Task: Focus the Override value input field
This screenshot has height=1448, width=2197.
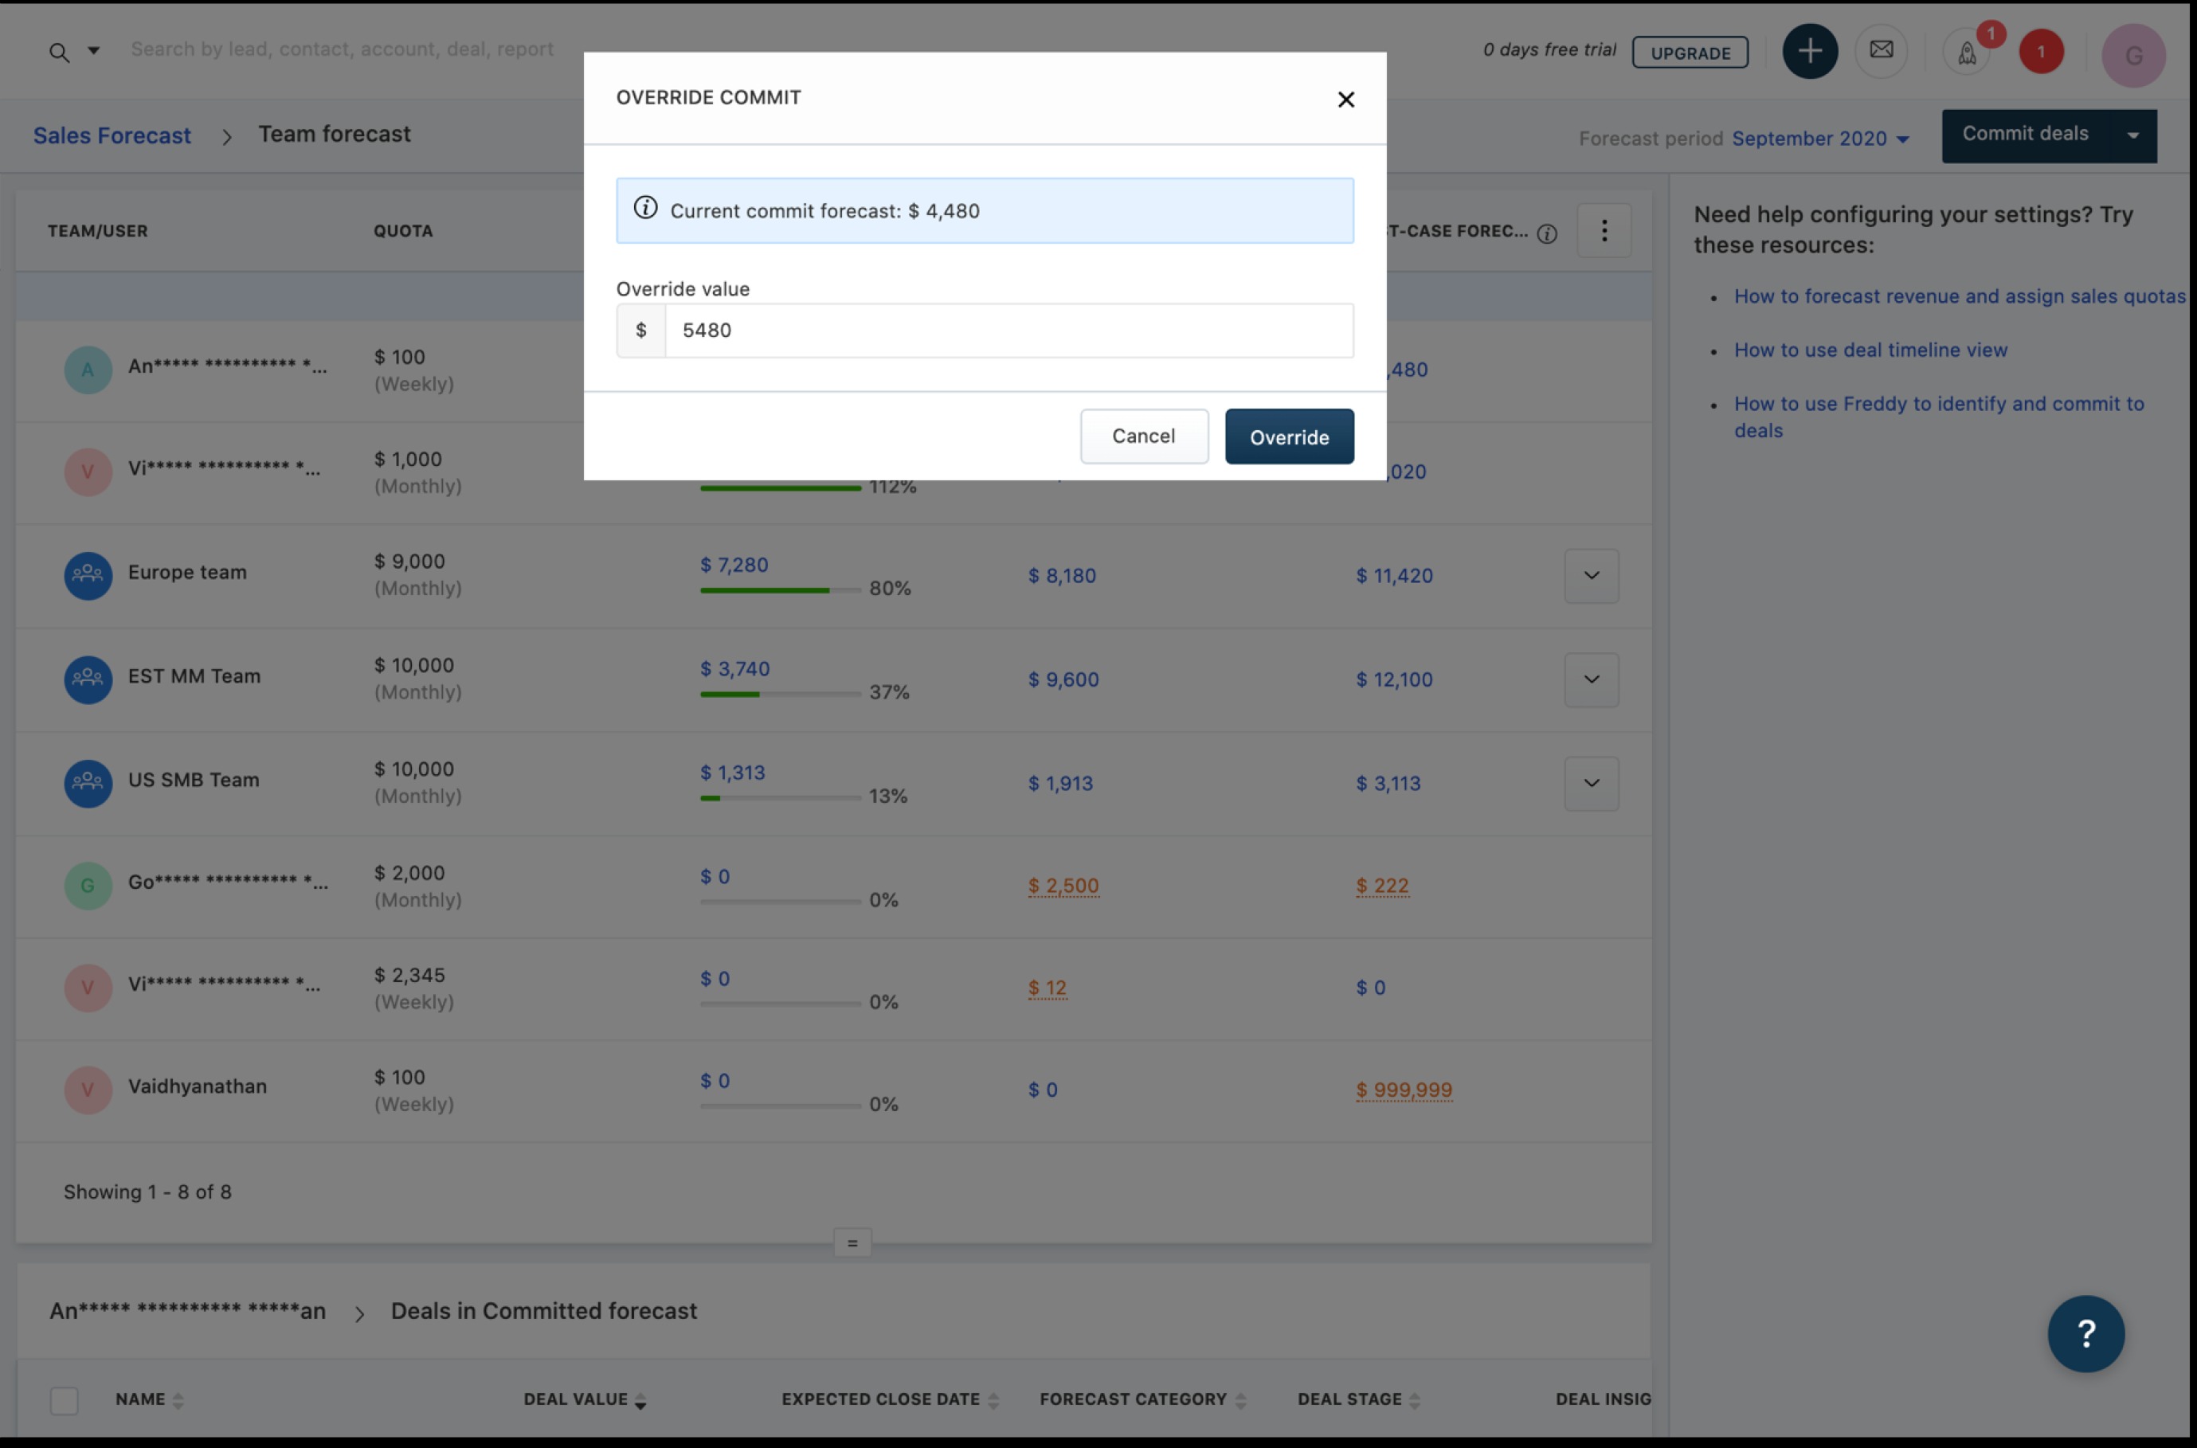Action: pos(1008,331)
